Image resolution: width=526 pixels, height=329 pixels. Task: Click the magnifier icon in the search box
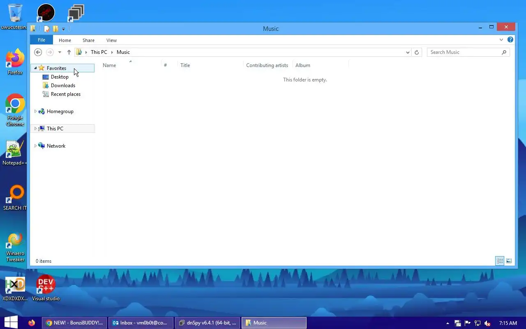click(504, 52)
